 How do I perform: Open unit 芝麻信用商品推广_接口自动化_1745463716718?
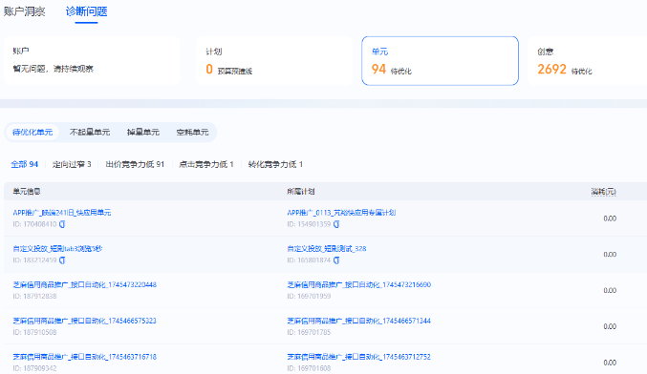coord(85,357)
